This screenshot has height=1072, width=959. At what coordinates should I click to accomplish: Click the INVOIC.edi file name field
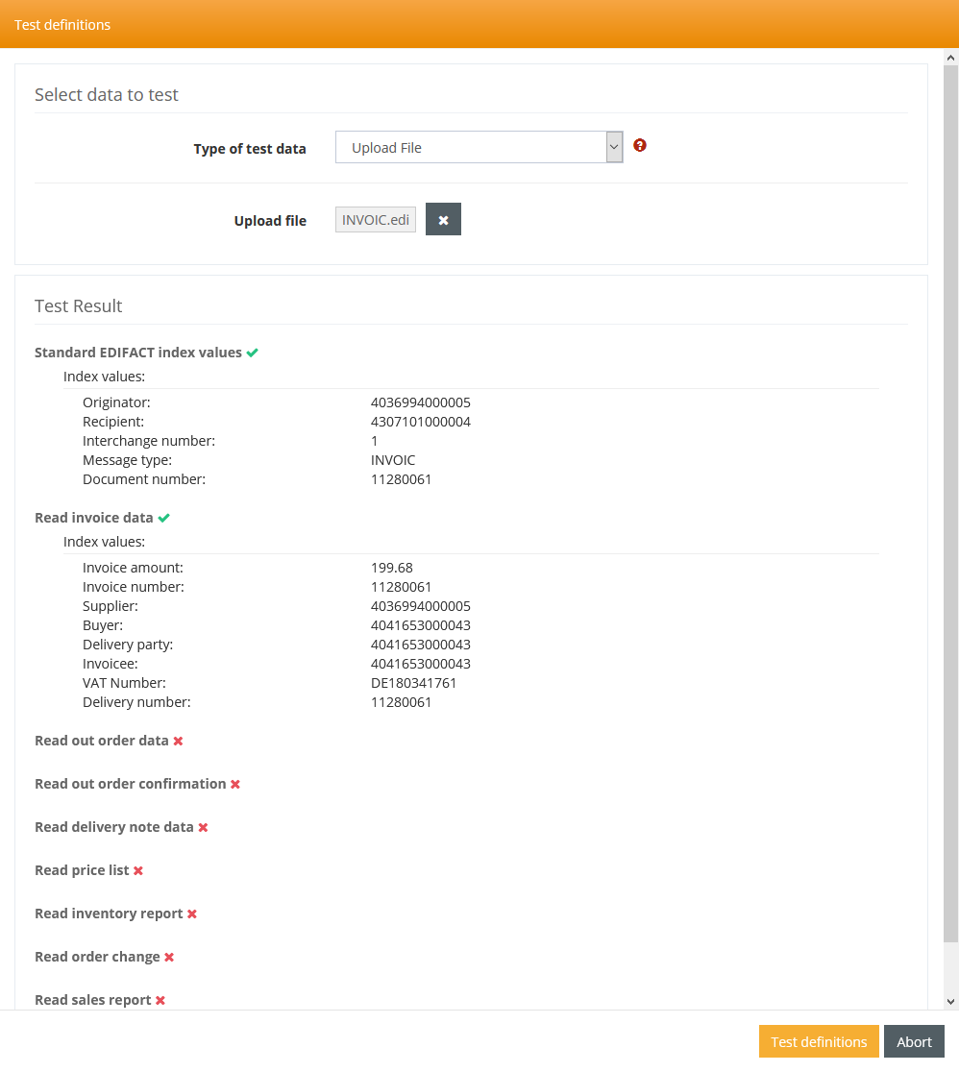376,220
